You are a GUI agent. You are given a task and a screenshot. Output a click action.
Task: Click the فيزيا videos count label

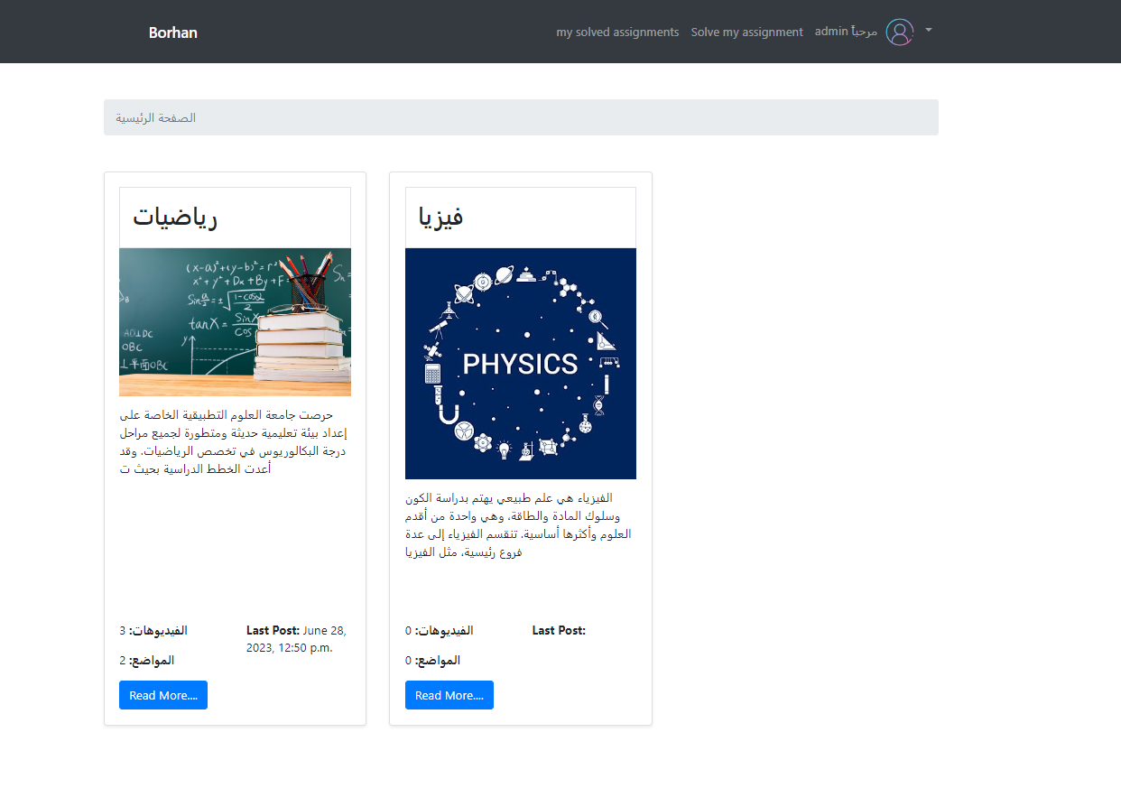click(440, 630)
